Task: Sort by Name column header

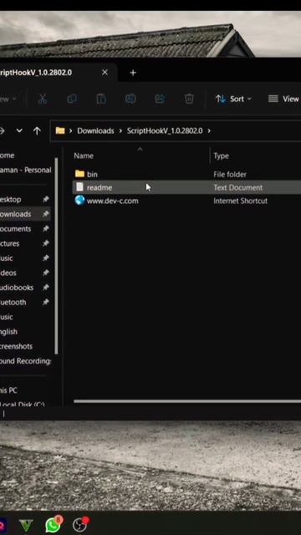Action: 84,156
